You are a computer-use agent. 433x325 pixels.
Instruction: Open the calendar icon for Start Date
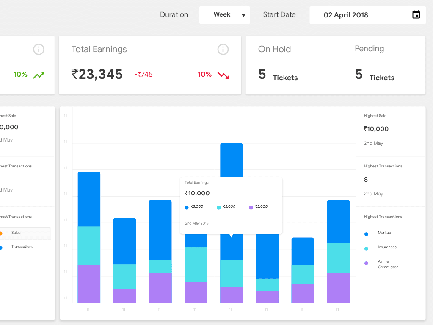coord(416,15)
